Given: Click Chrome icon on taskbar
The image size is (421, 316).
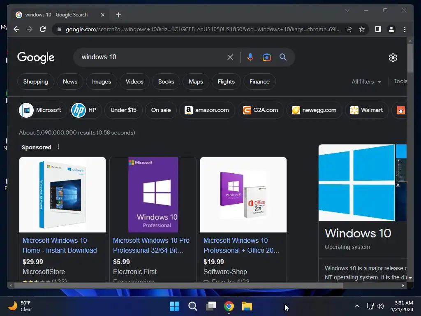Looking at the screenshot, I should pyautogui.click(x=229, y=306).
